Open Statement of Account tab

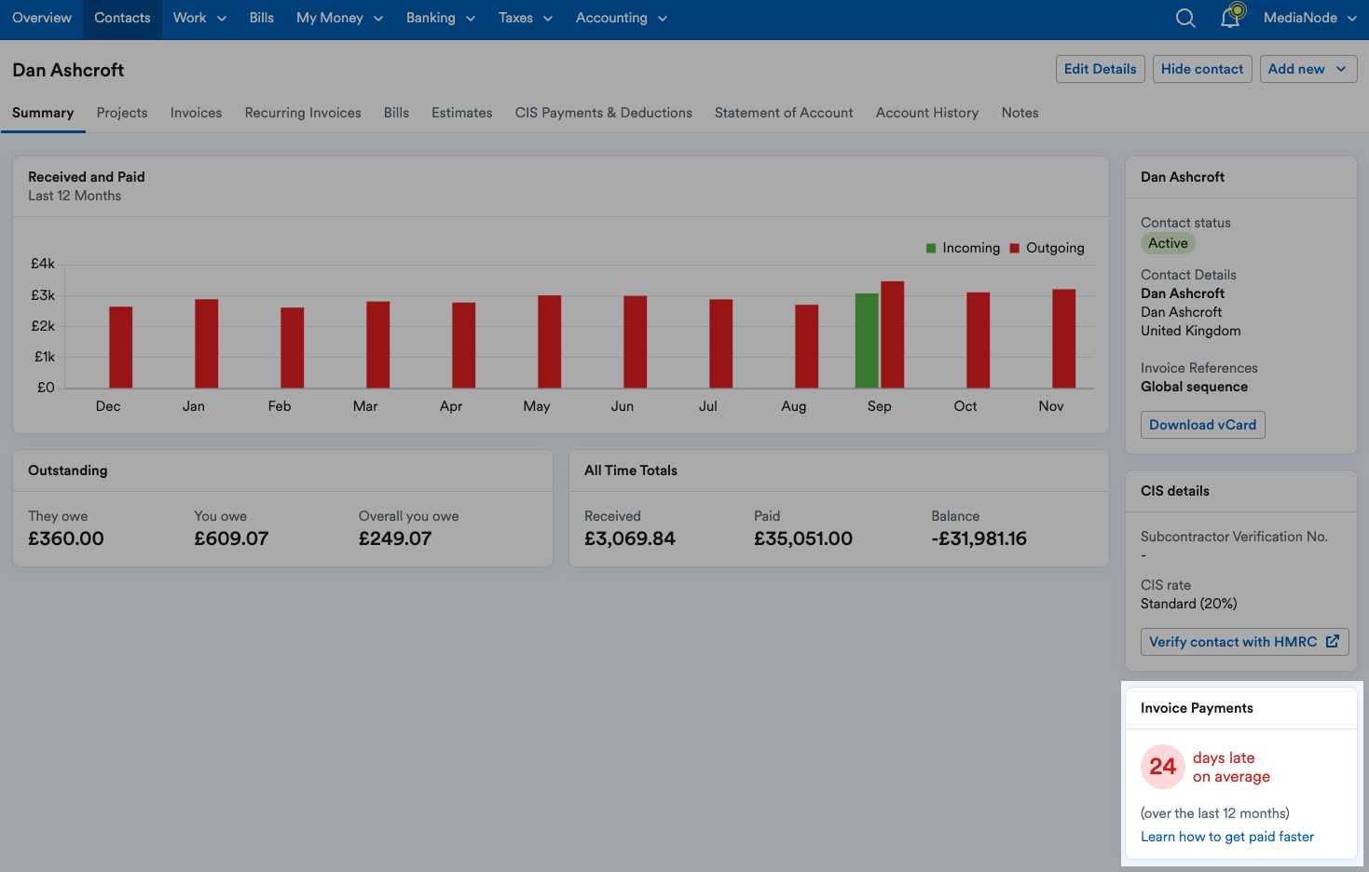tap(784, 113)
